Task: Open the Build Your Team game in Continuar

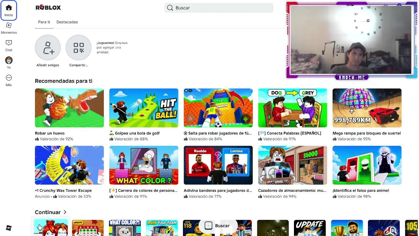Action: tap(162, 228)
